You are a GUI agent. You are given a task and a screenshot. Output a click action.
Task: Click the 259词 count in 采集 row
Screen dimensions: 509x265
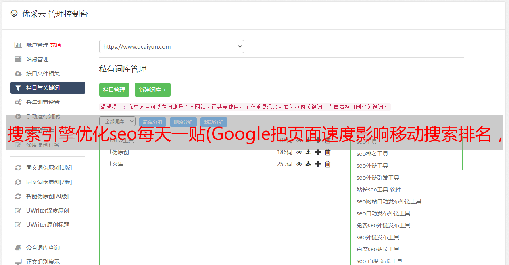284,164
